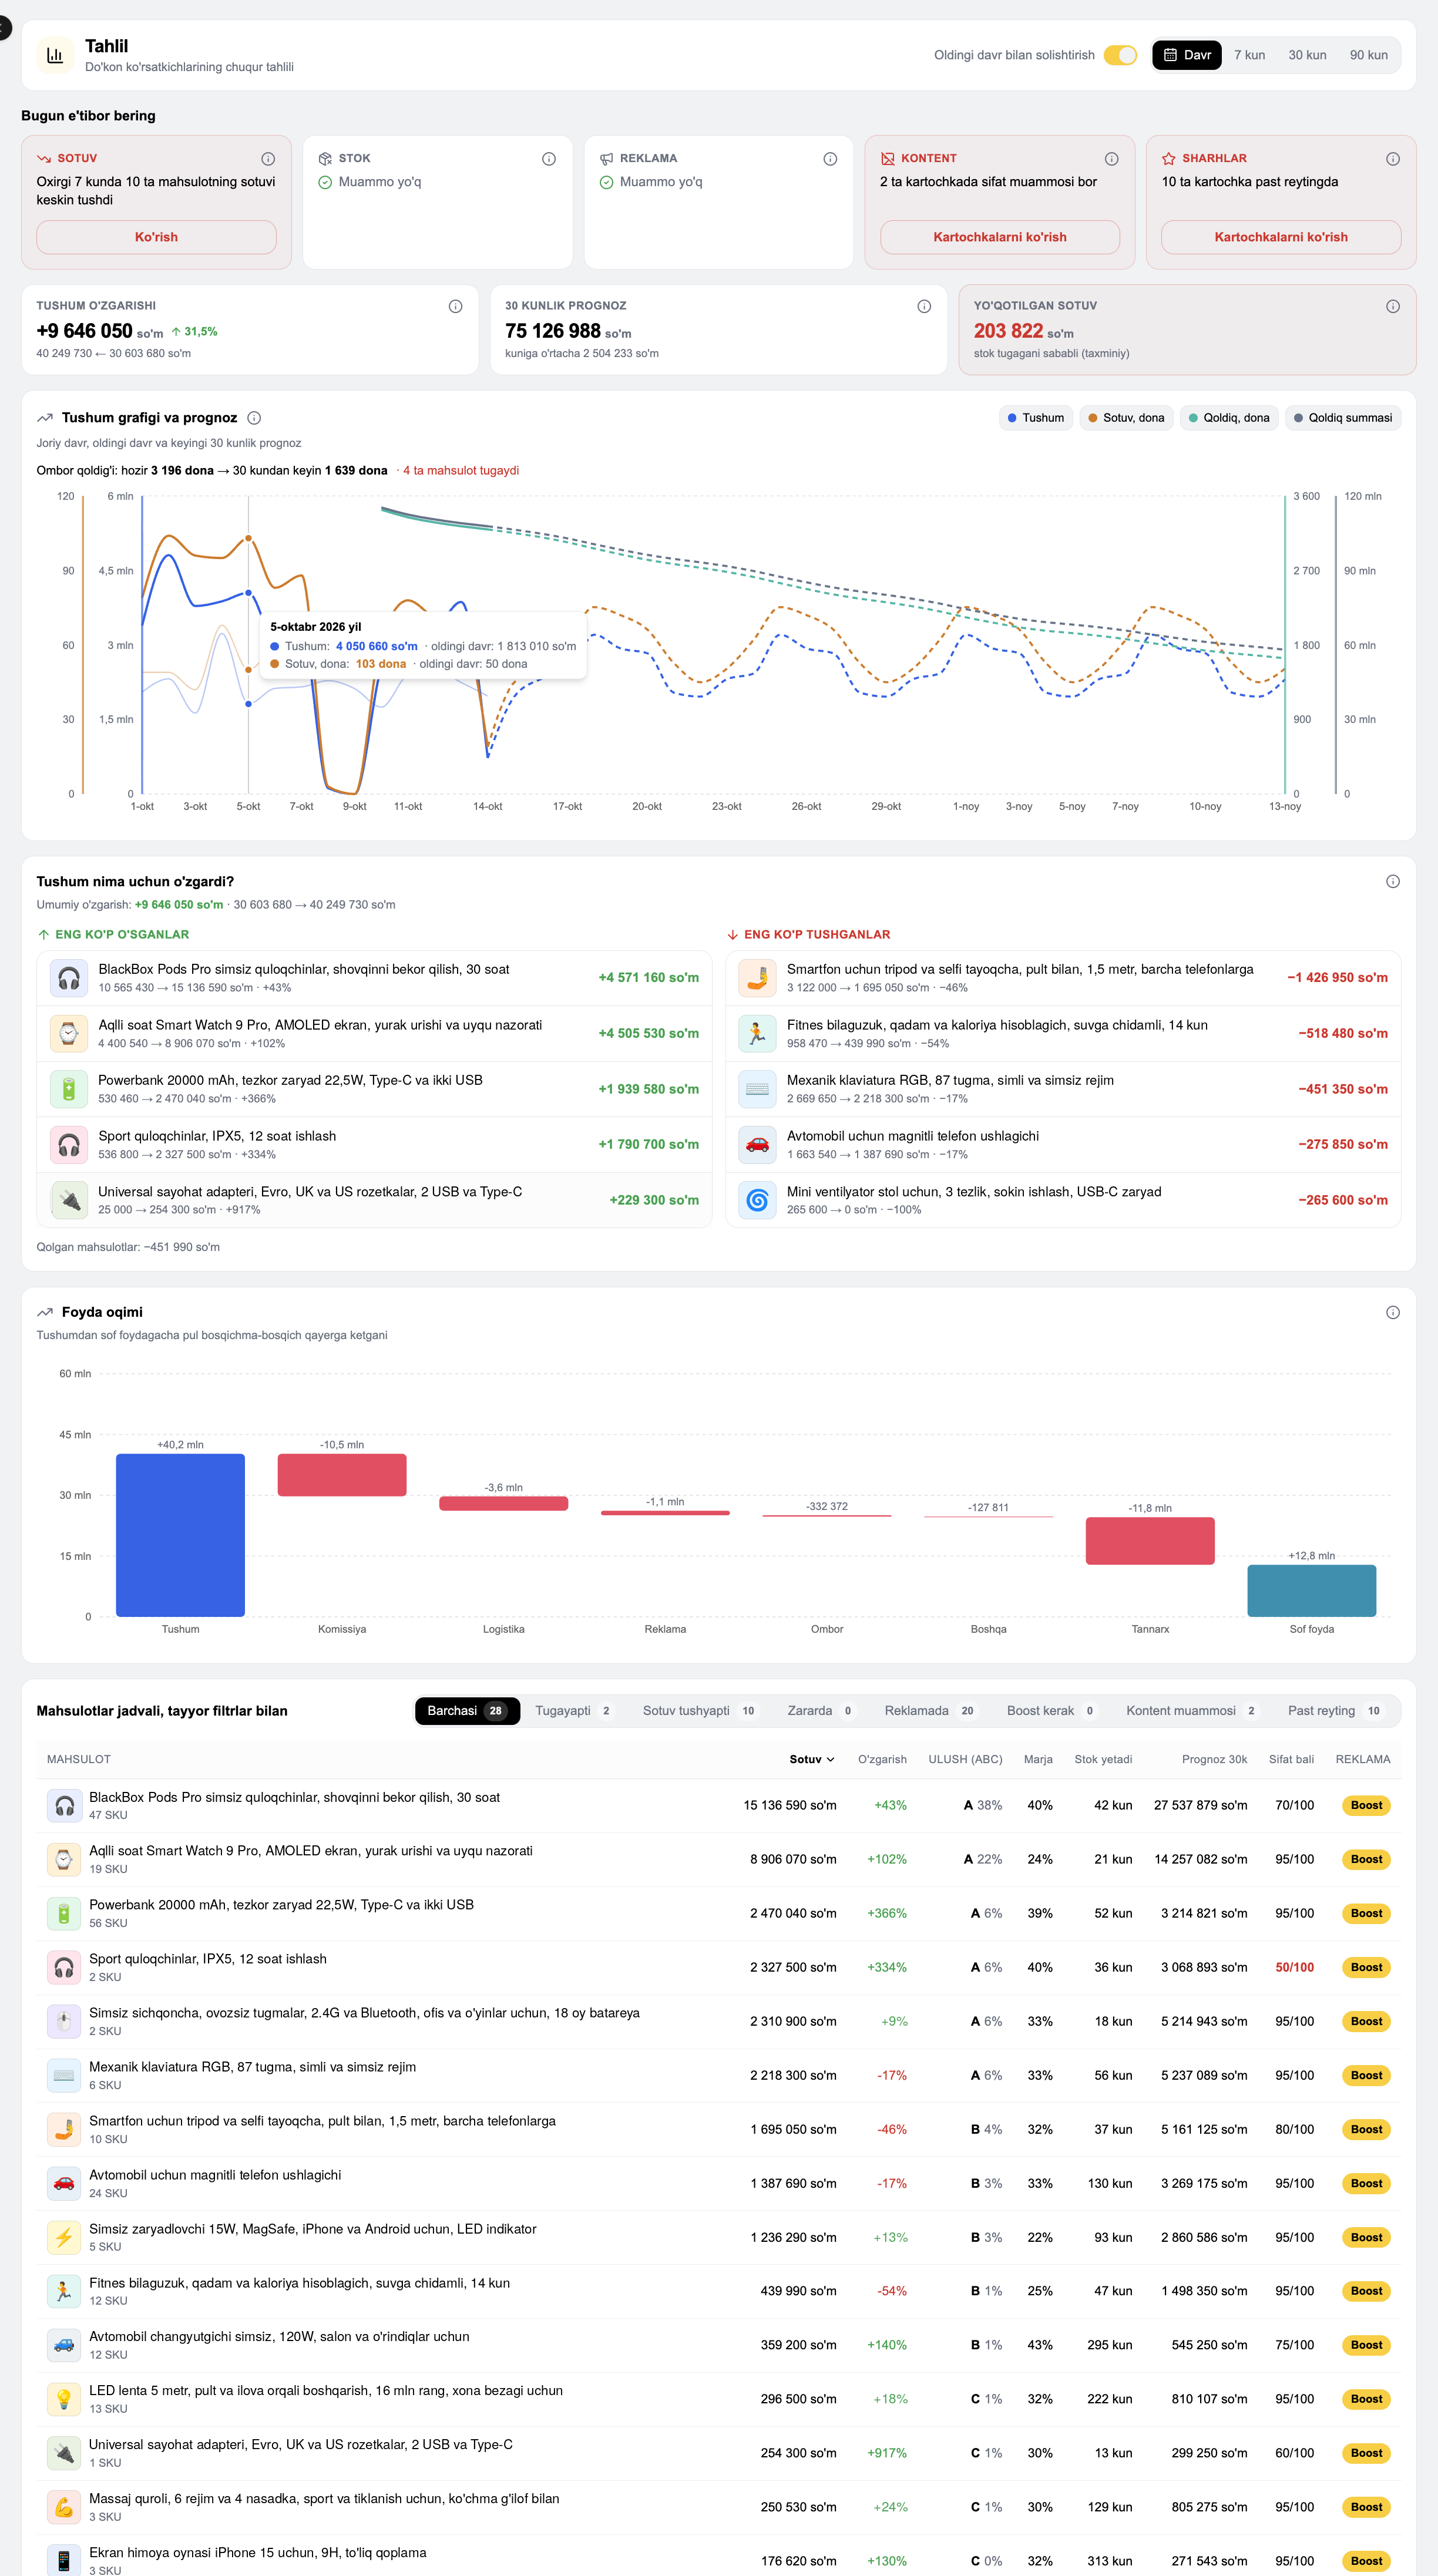1438x2576 pixels.
Task: Click the Mini ventilyator fan icon
Action: coord(757,1200)
